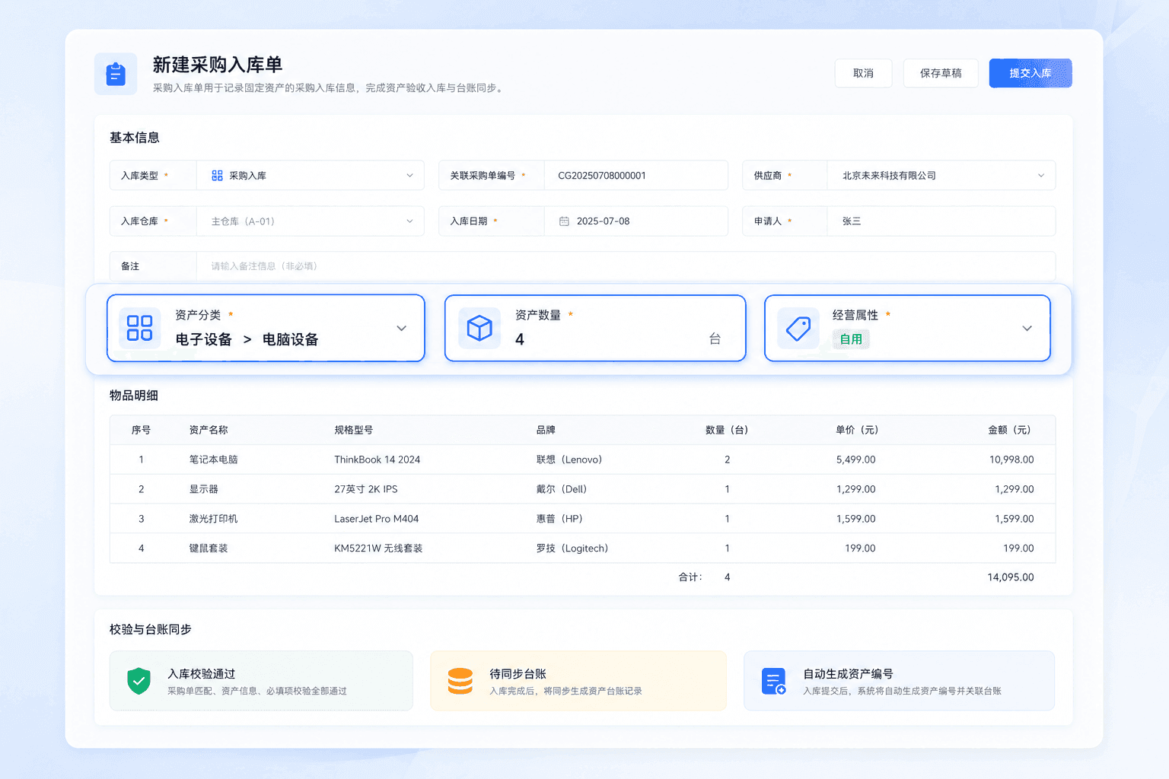Viewport: 1169px width, 779px height.
Task: Click the tag icon for 经营属性
Action: pyautogui.click(x=798, y=328)
